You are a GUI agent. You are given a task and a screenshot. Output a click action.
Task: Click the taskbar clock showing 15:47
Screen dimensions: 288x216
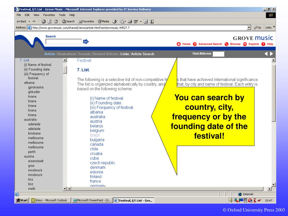(x=269, y=201)
